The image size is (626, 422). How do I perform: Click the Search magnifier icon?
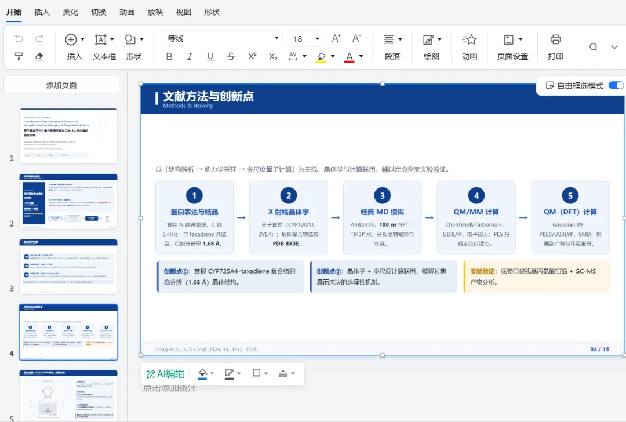point(594,47)
